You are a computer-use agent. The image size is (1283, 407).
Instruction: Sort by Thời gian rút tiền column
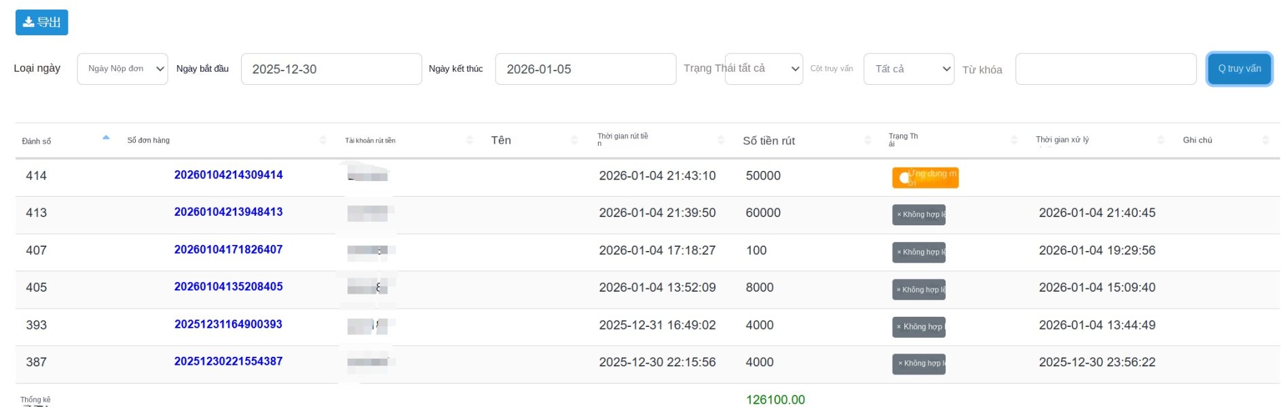click(x=721, y=140)
